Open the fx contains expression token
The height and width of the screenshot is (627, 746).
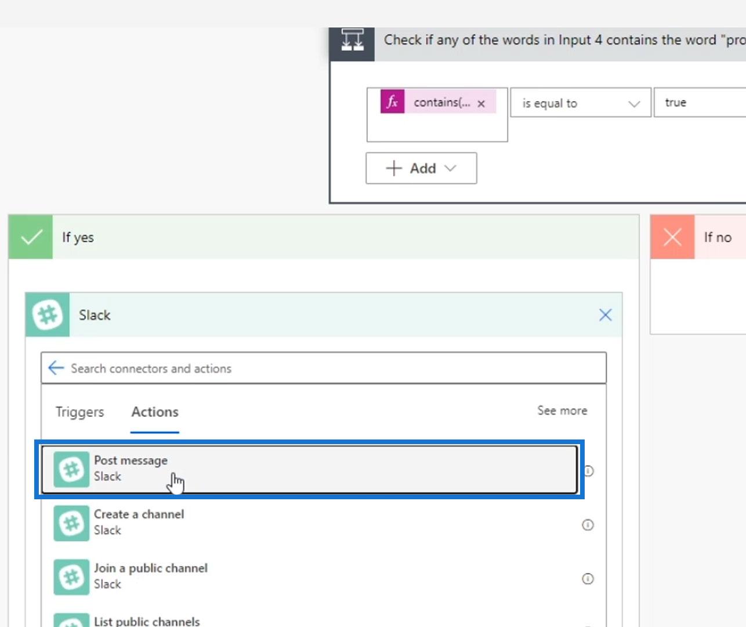click(438, 102)
